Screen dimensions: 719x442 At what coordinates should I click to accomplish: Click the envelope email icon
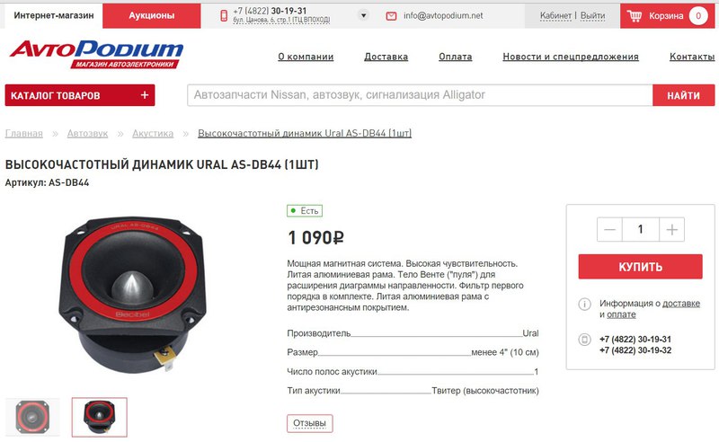coord(391,16)
